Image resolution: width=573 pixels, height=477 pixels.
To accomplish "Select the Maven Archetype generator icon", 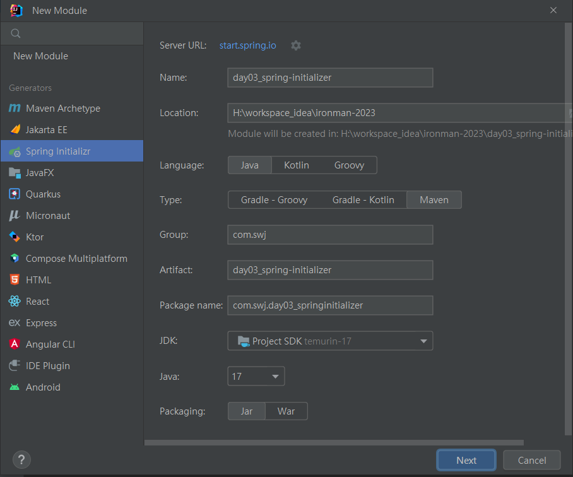I will point(15,108).
